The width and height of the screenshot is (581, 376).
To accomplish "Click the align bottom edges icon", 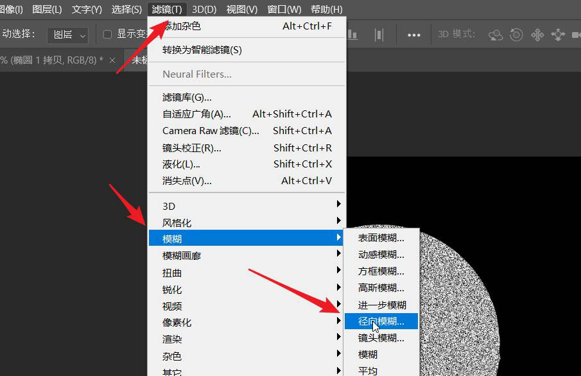I will 352,35.
